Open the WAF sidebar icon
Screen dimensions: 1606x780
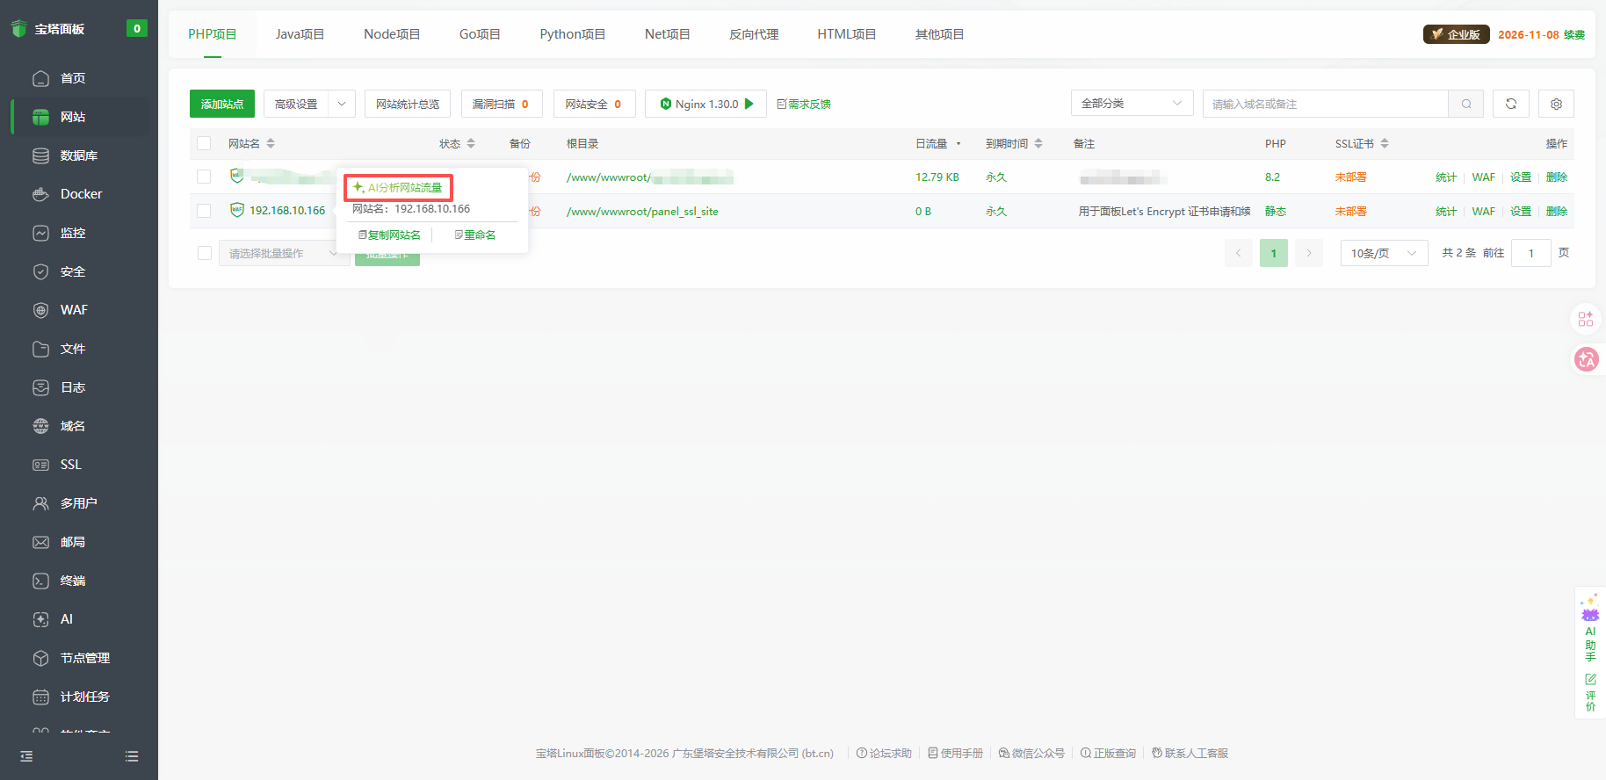click(x=40, y=310)
